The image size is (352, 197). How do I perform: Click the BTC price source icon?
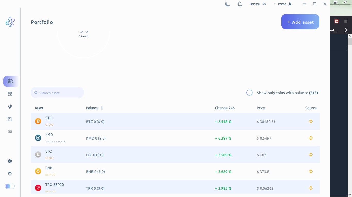311,121
